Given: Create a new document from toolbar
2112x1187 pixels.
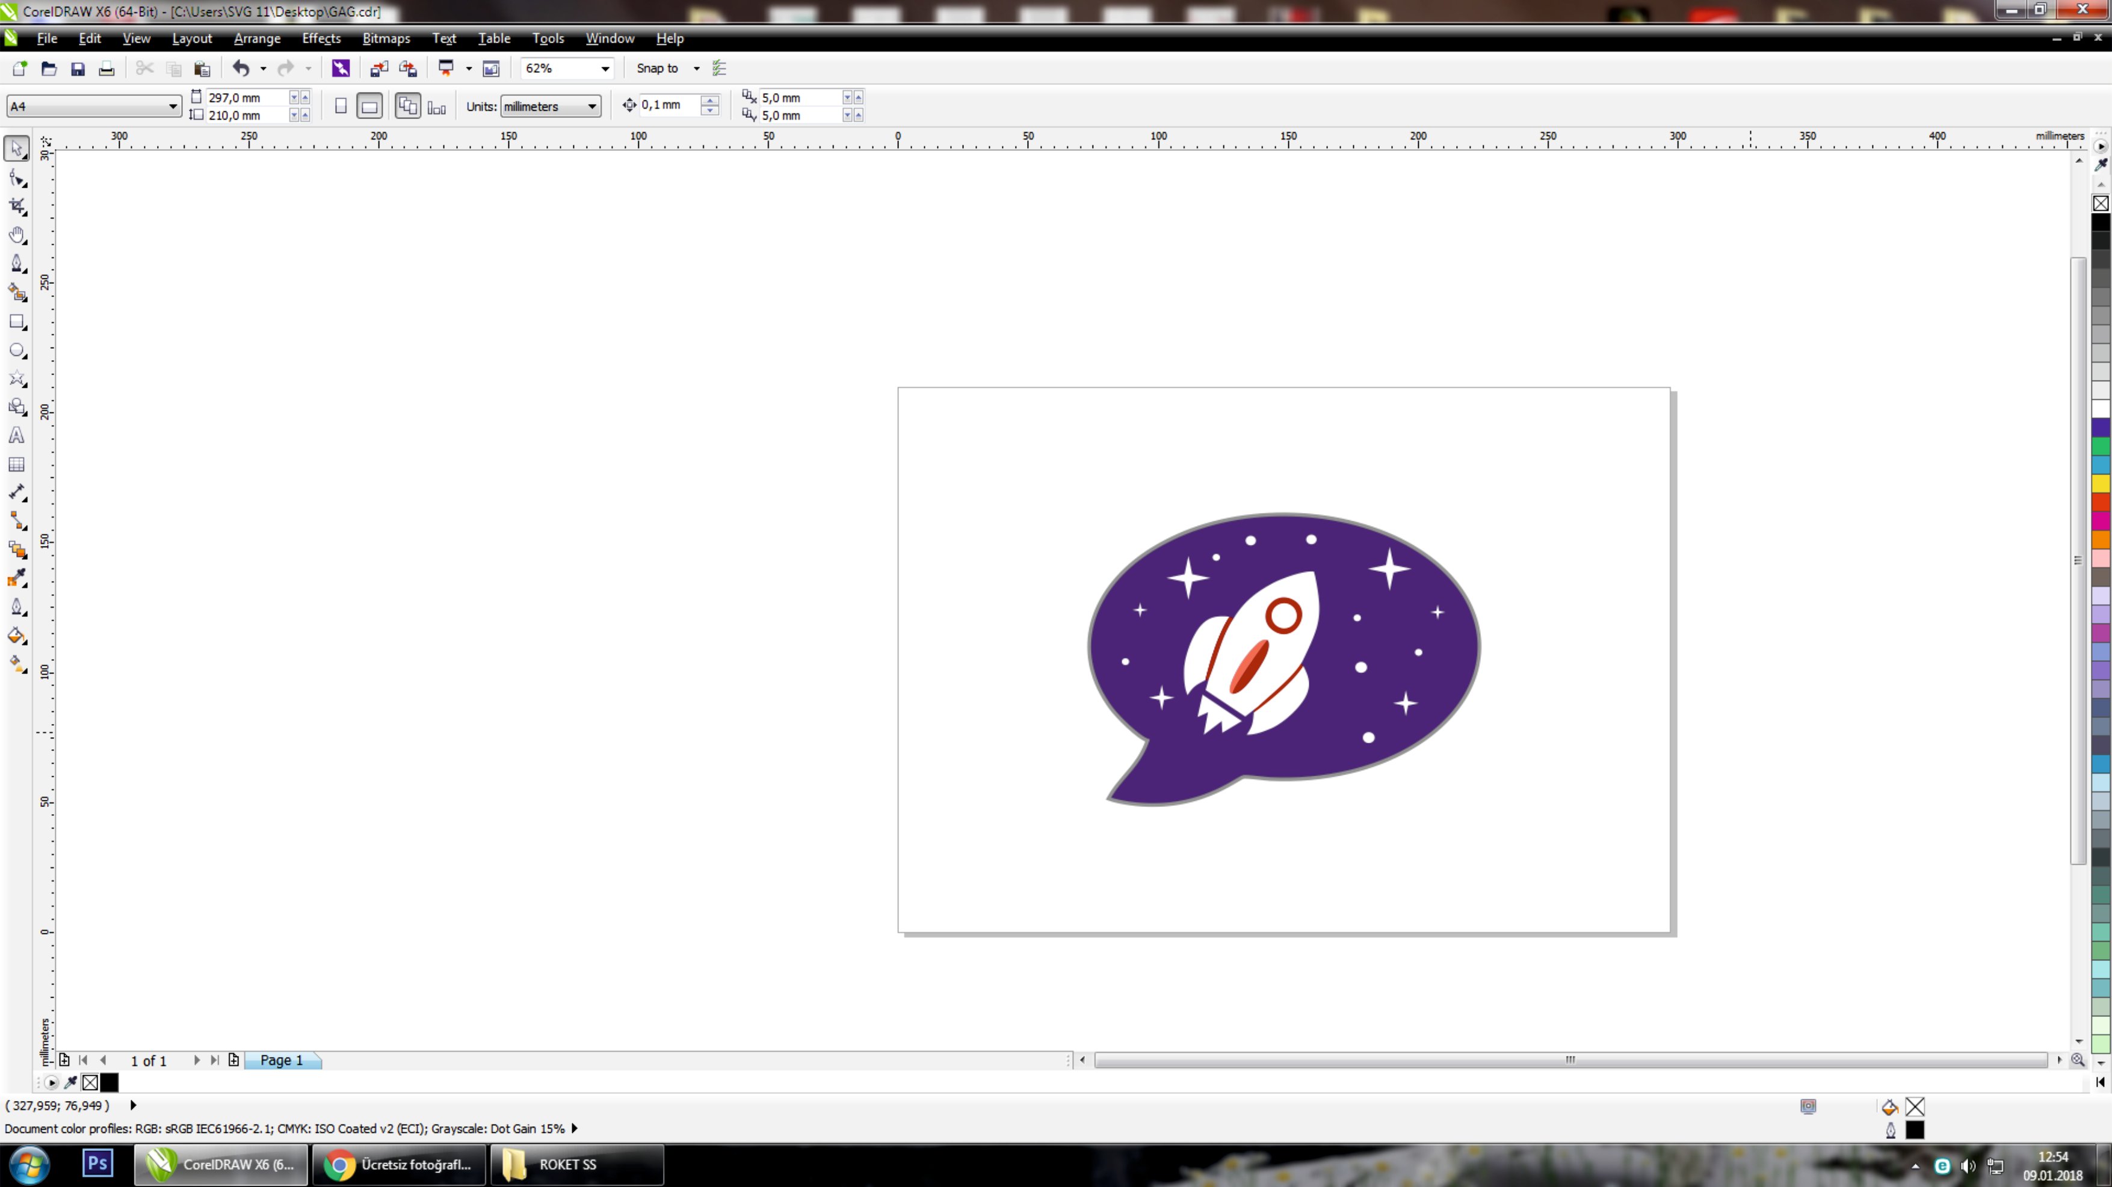Looking at the screenshot, I should click(20, 69).
